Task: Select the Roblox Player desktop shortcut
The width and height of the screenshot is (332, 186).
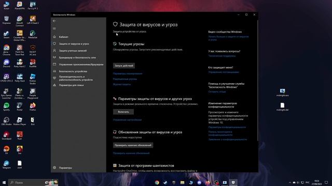Action: coord(20,121)
